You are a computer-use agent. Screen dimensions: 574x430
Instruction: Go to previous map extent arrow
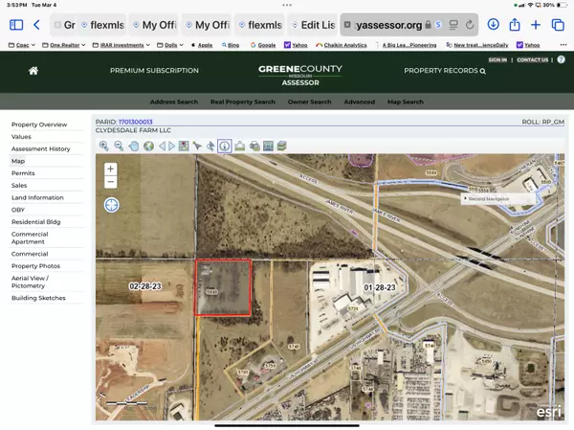(x=163, y=146)
